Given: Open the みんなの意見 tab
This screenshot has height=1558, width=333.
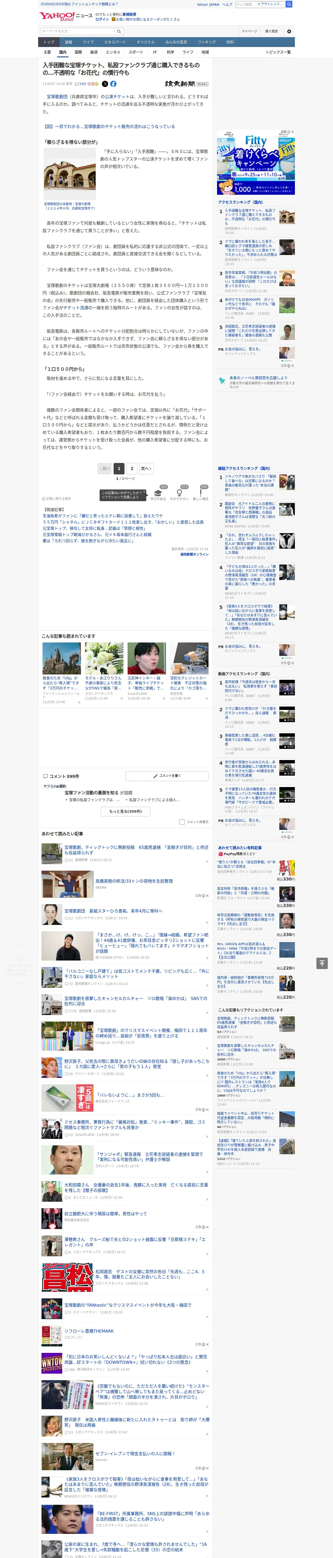Looking at the screenshot, I should coord(176,42).
